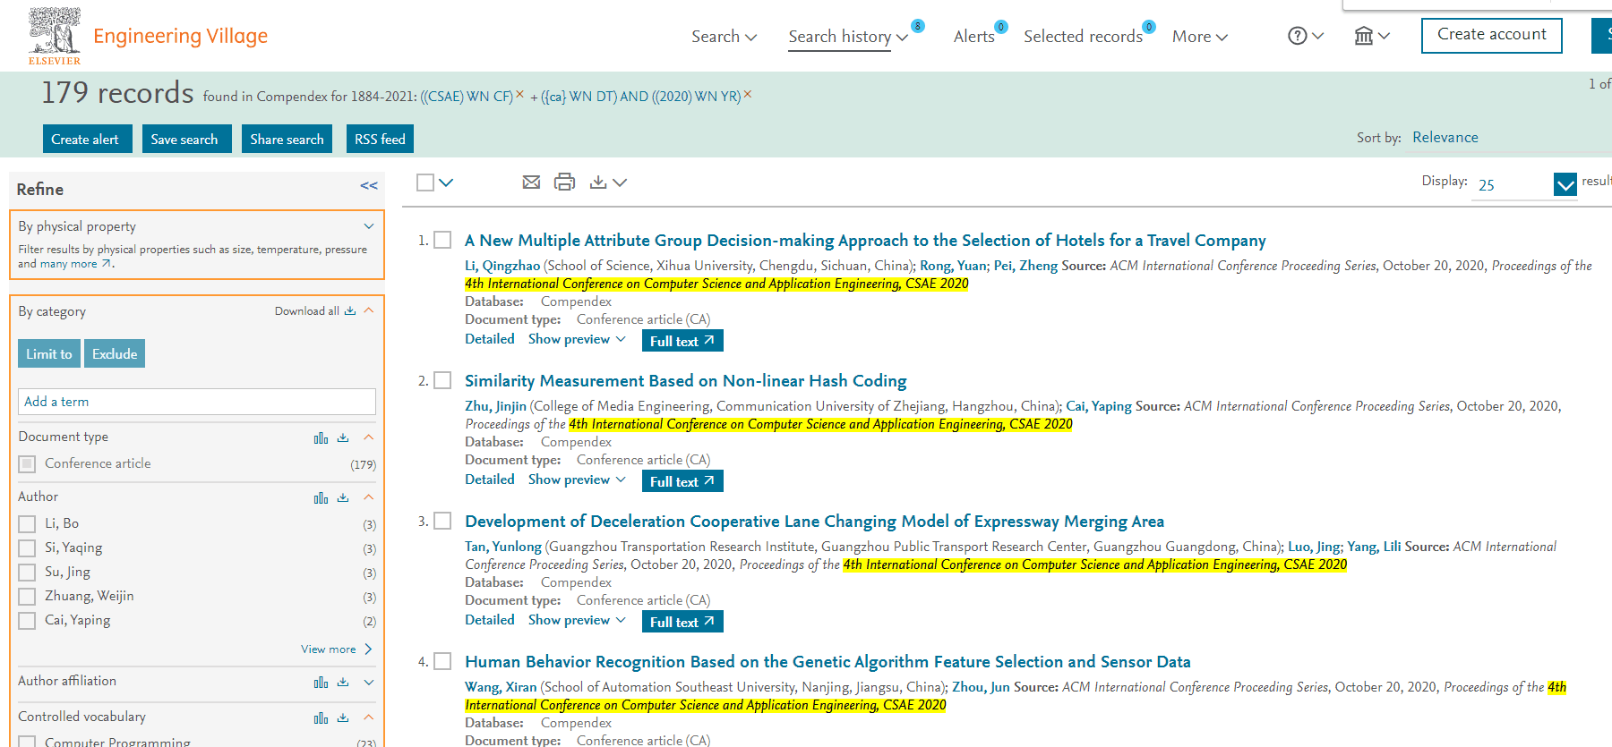Download the Document type facet data
This screenshot has width=1612, height=747.
343,437
